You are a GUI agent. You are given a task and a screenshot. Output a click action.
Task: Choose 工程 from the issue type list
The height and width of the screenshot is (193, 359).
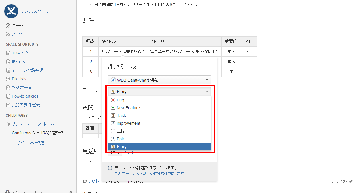coord(159,131)
